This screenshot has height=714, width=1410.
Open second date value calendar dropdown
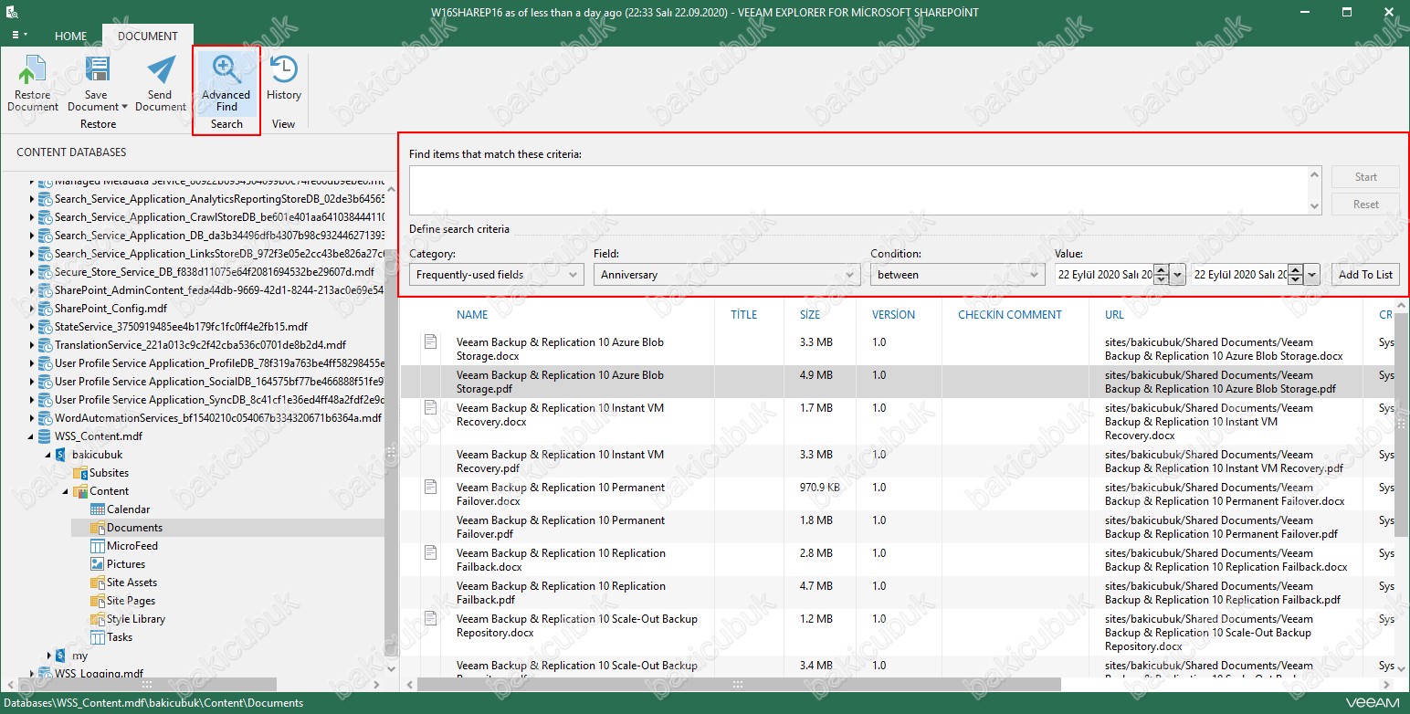click(x=1312, y=274)
